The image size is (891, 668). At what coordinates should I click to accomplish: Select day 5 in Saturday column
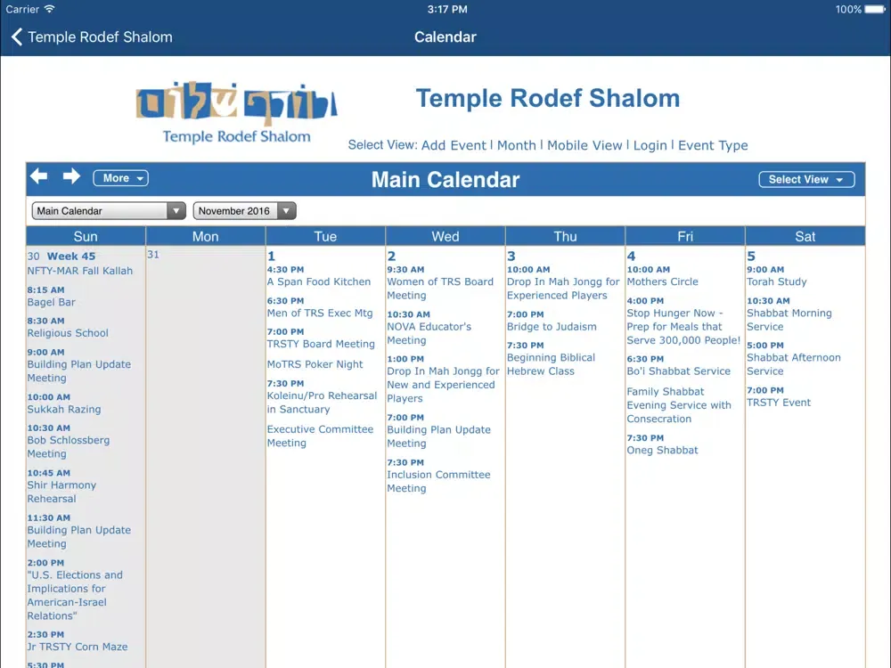(751, 257)
